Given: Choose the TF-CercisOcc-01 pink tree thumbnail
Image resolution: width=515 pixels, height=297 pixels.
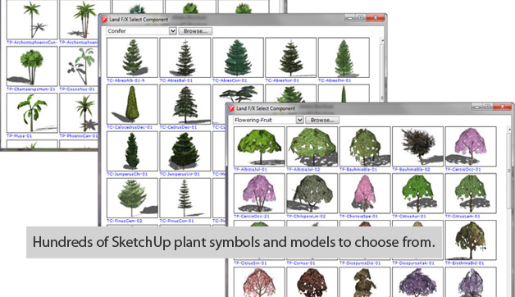Looking at the screenshot, I should 471,147.
